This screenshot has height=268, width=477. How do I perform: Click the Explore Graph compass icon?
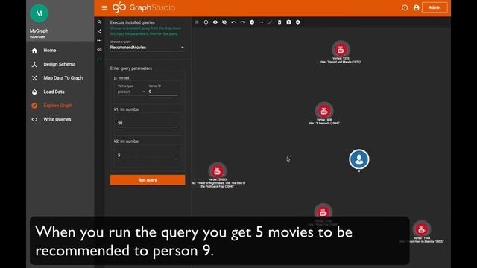click(x=34, y=106)
